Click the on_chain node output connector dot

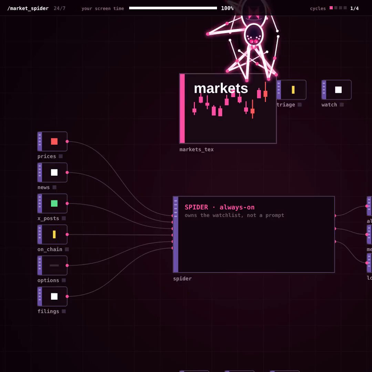[67, 235]
